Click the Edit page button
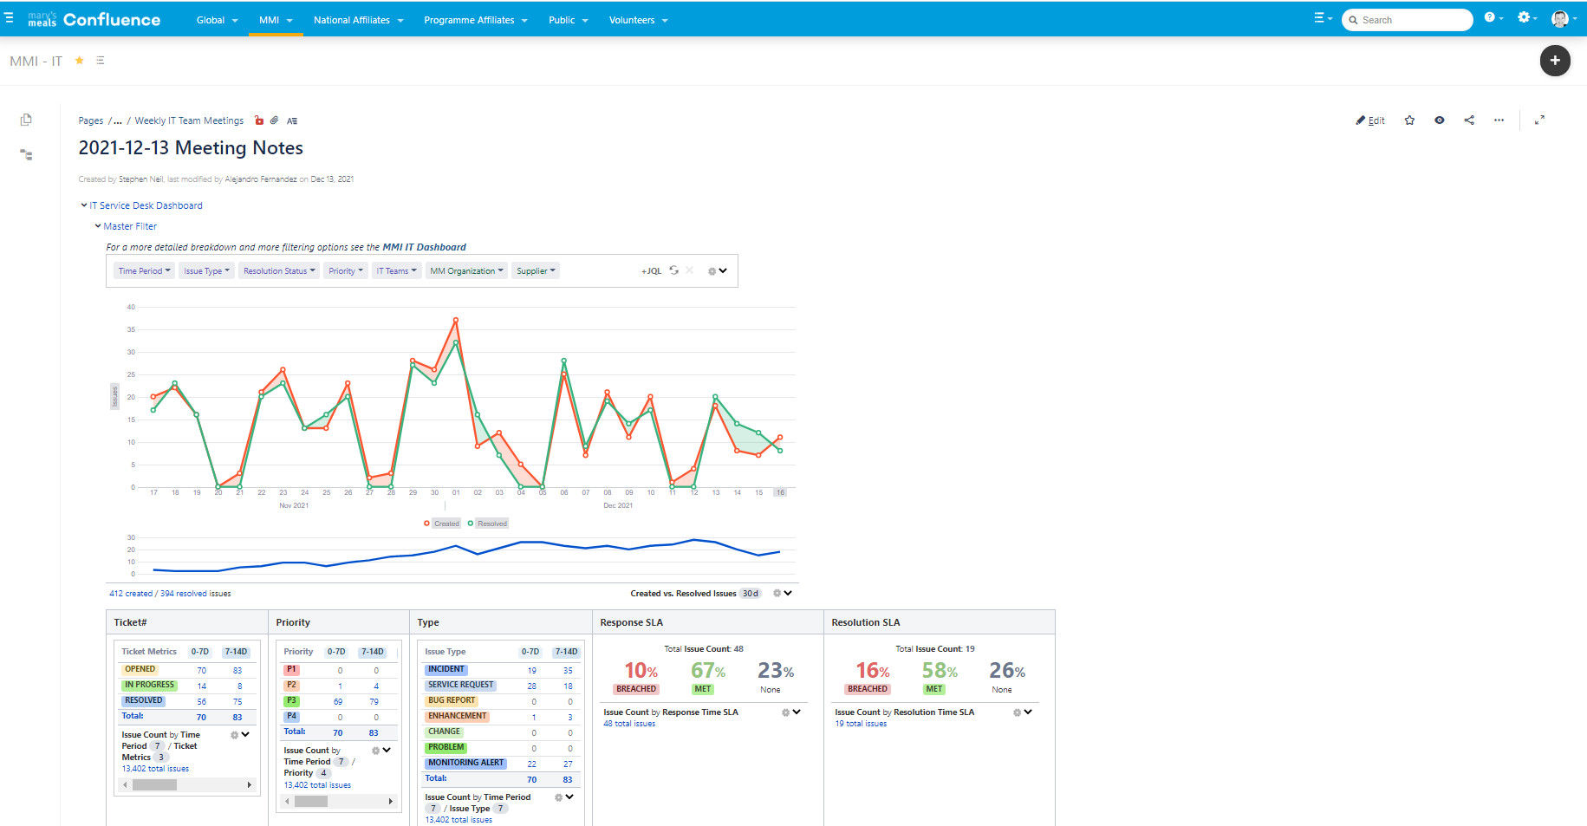The height and width of the screenshot is (826, 1587). pos(1370,120)
